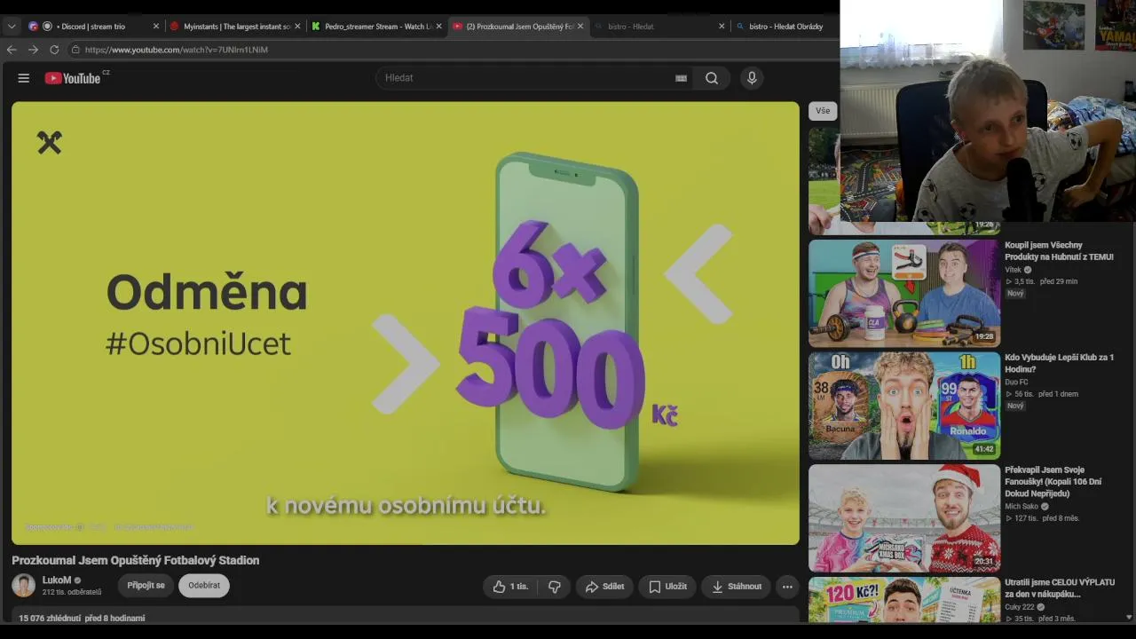Download the video with Stáhnout
Screen dimensions: 1136x639
pos(737,587)
